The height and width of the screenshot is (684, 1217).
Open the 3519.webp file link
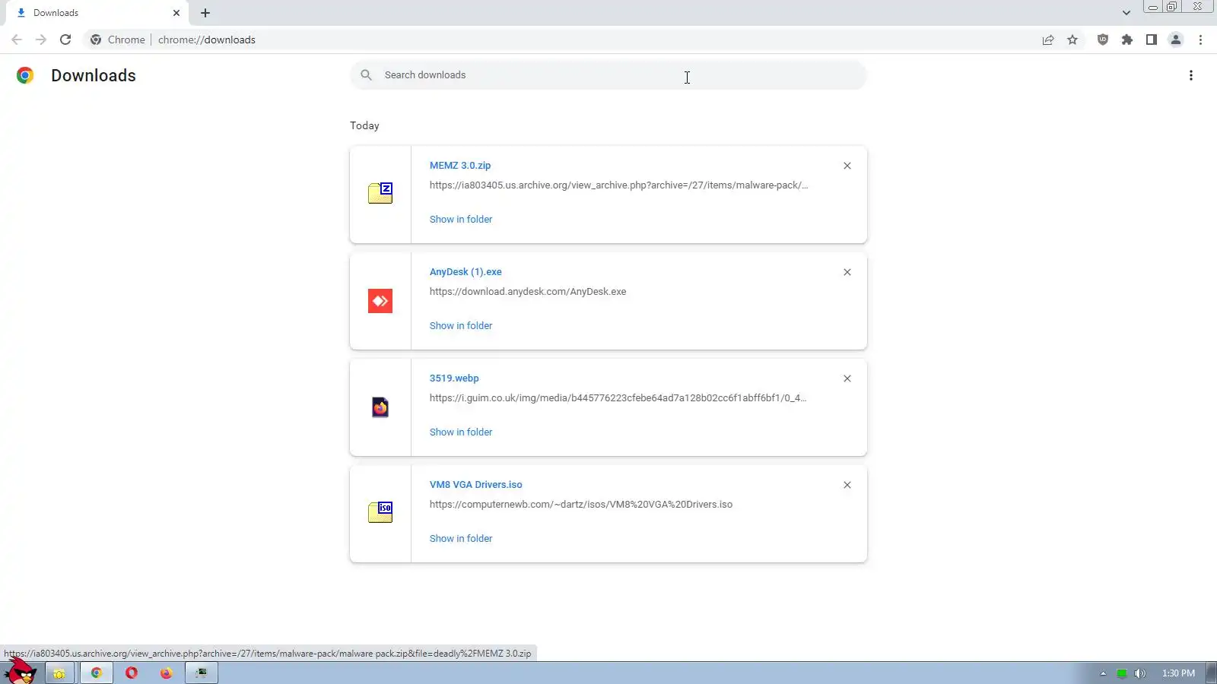tap(454, 378)
